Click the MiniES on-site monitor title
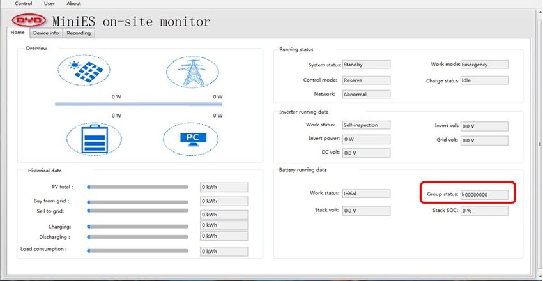This screenshot has width=543, height=281. [x=131, y=22]
